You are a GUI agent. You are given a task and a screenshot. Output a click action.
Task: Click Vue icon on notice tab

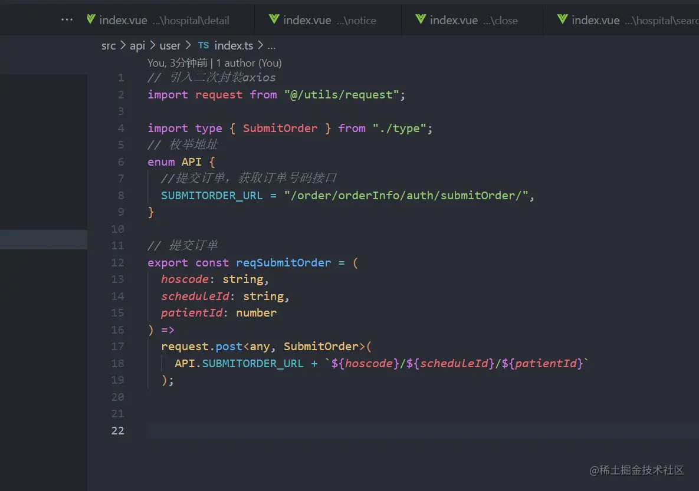click(274, 19)
